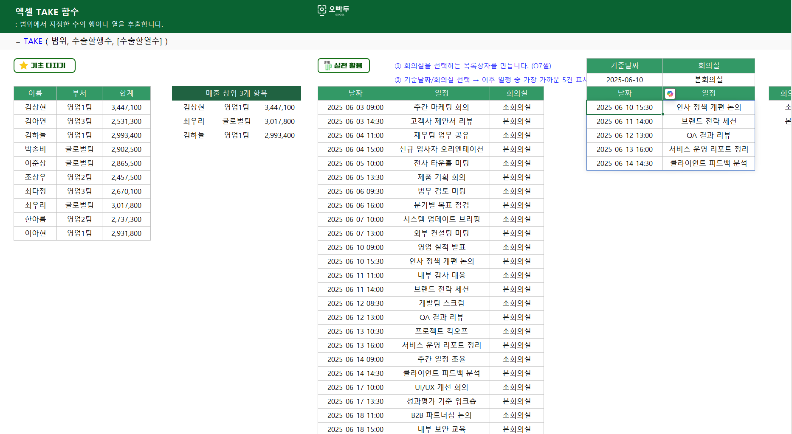Select the 2,931,800 total for 이아현

click(126, 233)
